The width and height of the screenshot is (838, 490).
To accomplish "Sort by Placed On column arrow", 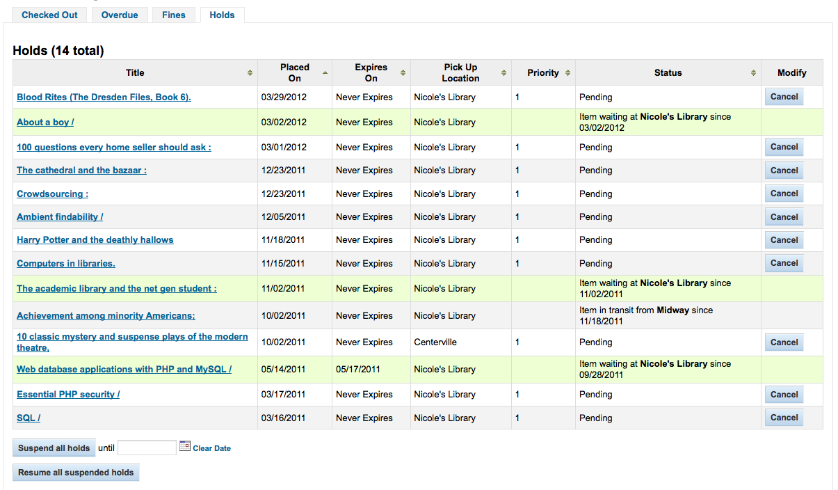I will [325, 73].
